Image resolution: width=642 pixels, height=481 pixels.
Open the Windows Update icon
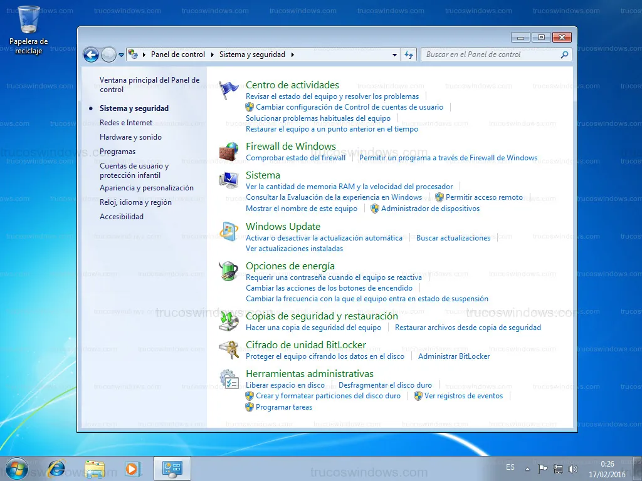229,232
